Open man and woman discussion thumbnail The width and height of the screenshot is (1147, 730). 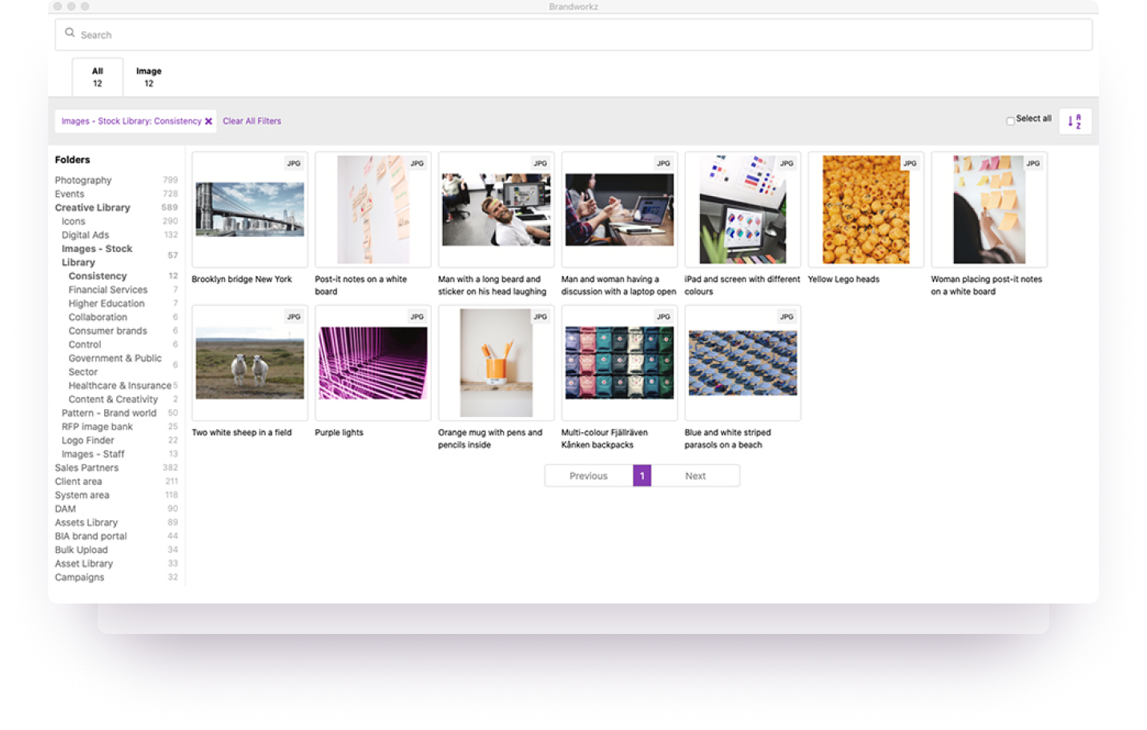[620, 210]
